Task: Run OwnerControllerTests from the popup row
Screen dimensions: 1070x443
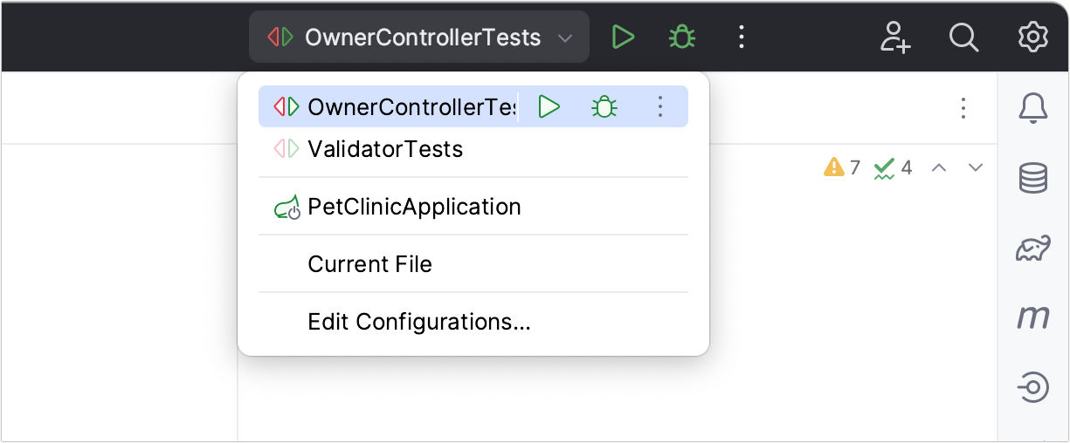Action: click(x=549, y=106)
